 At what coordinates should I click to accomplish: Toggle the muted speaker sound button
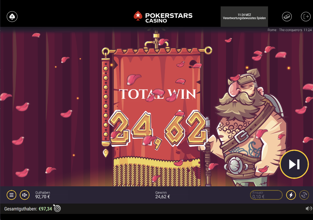click(24, 195)
